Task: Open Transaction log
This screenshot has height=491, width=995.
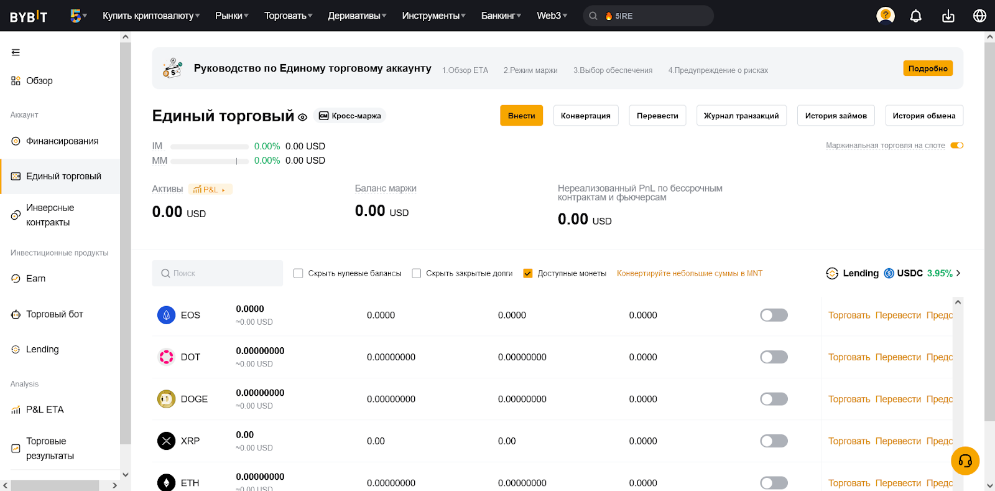Action: (x=741, y=116)
